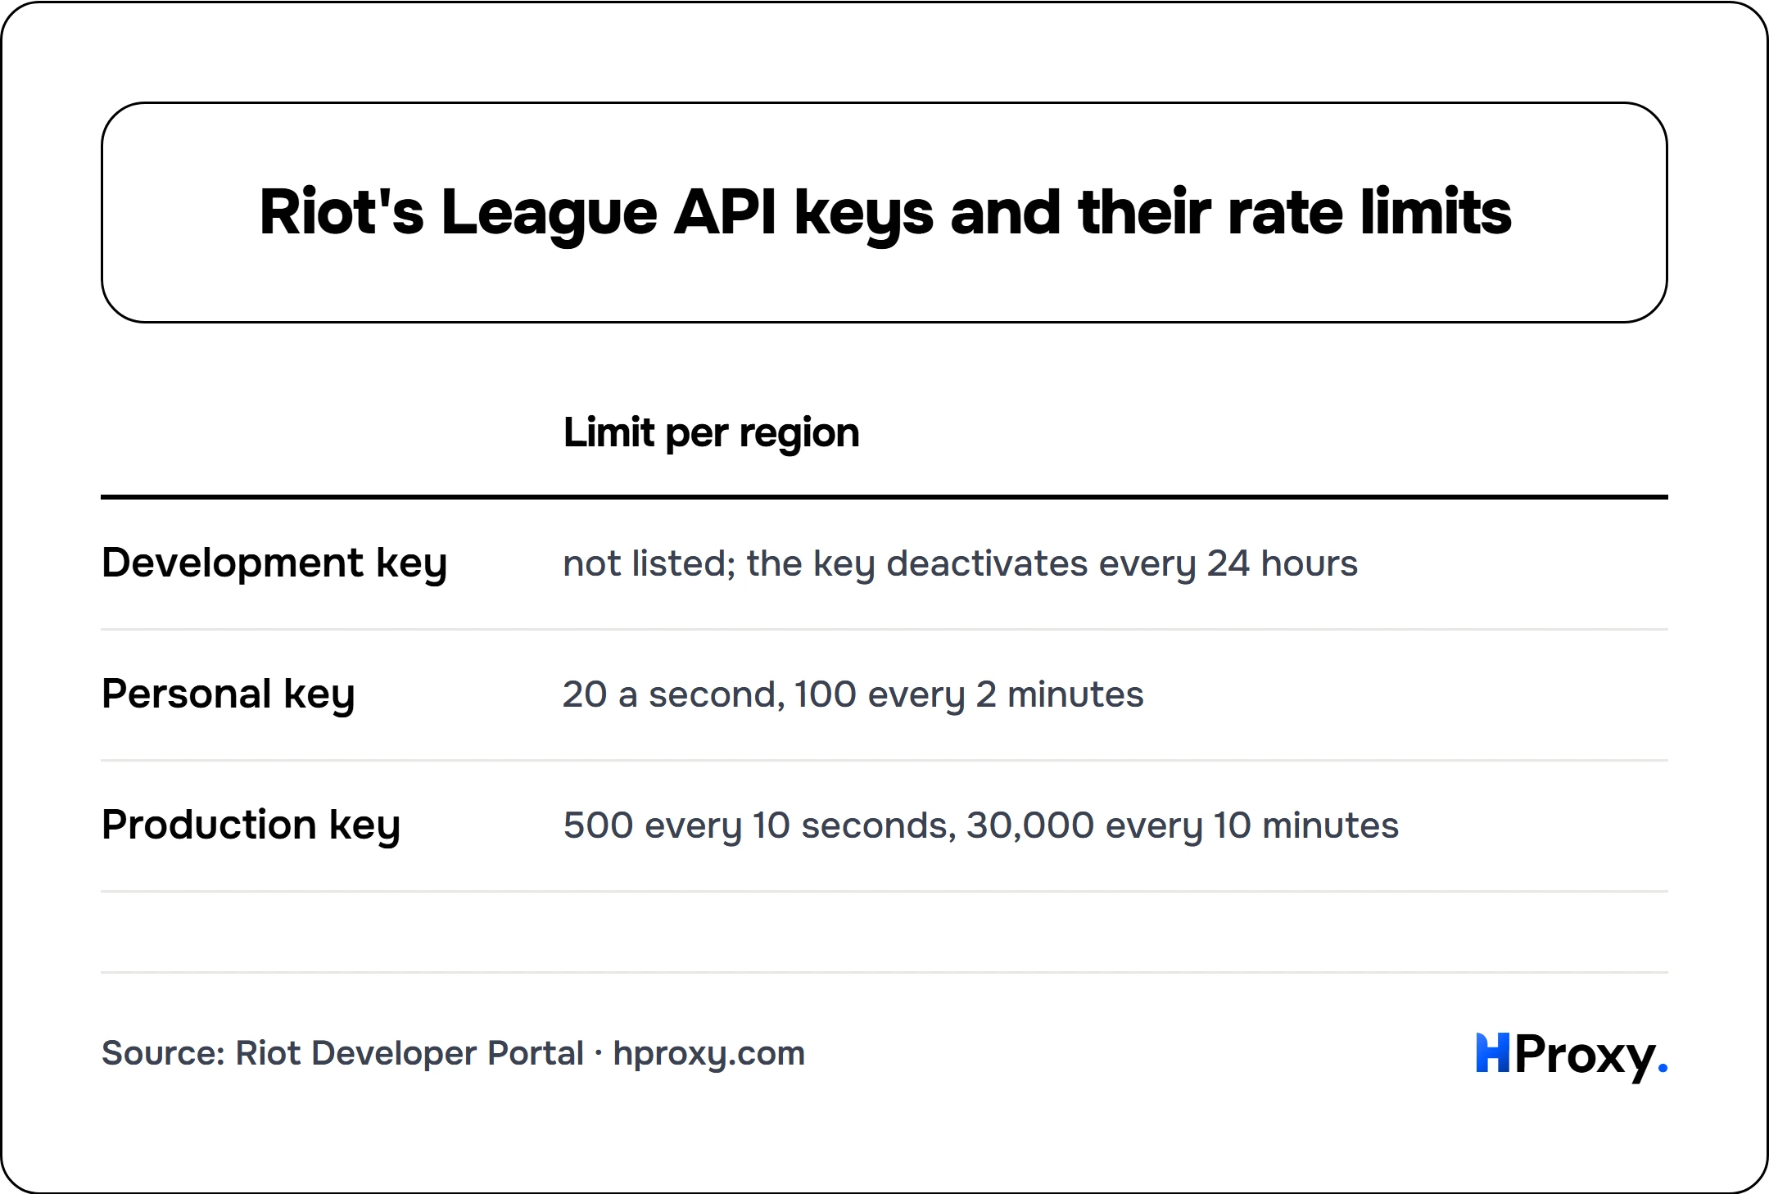Select the 'Limit per region' column header
The image size is (1769, 1194).
pos(711,433)
